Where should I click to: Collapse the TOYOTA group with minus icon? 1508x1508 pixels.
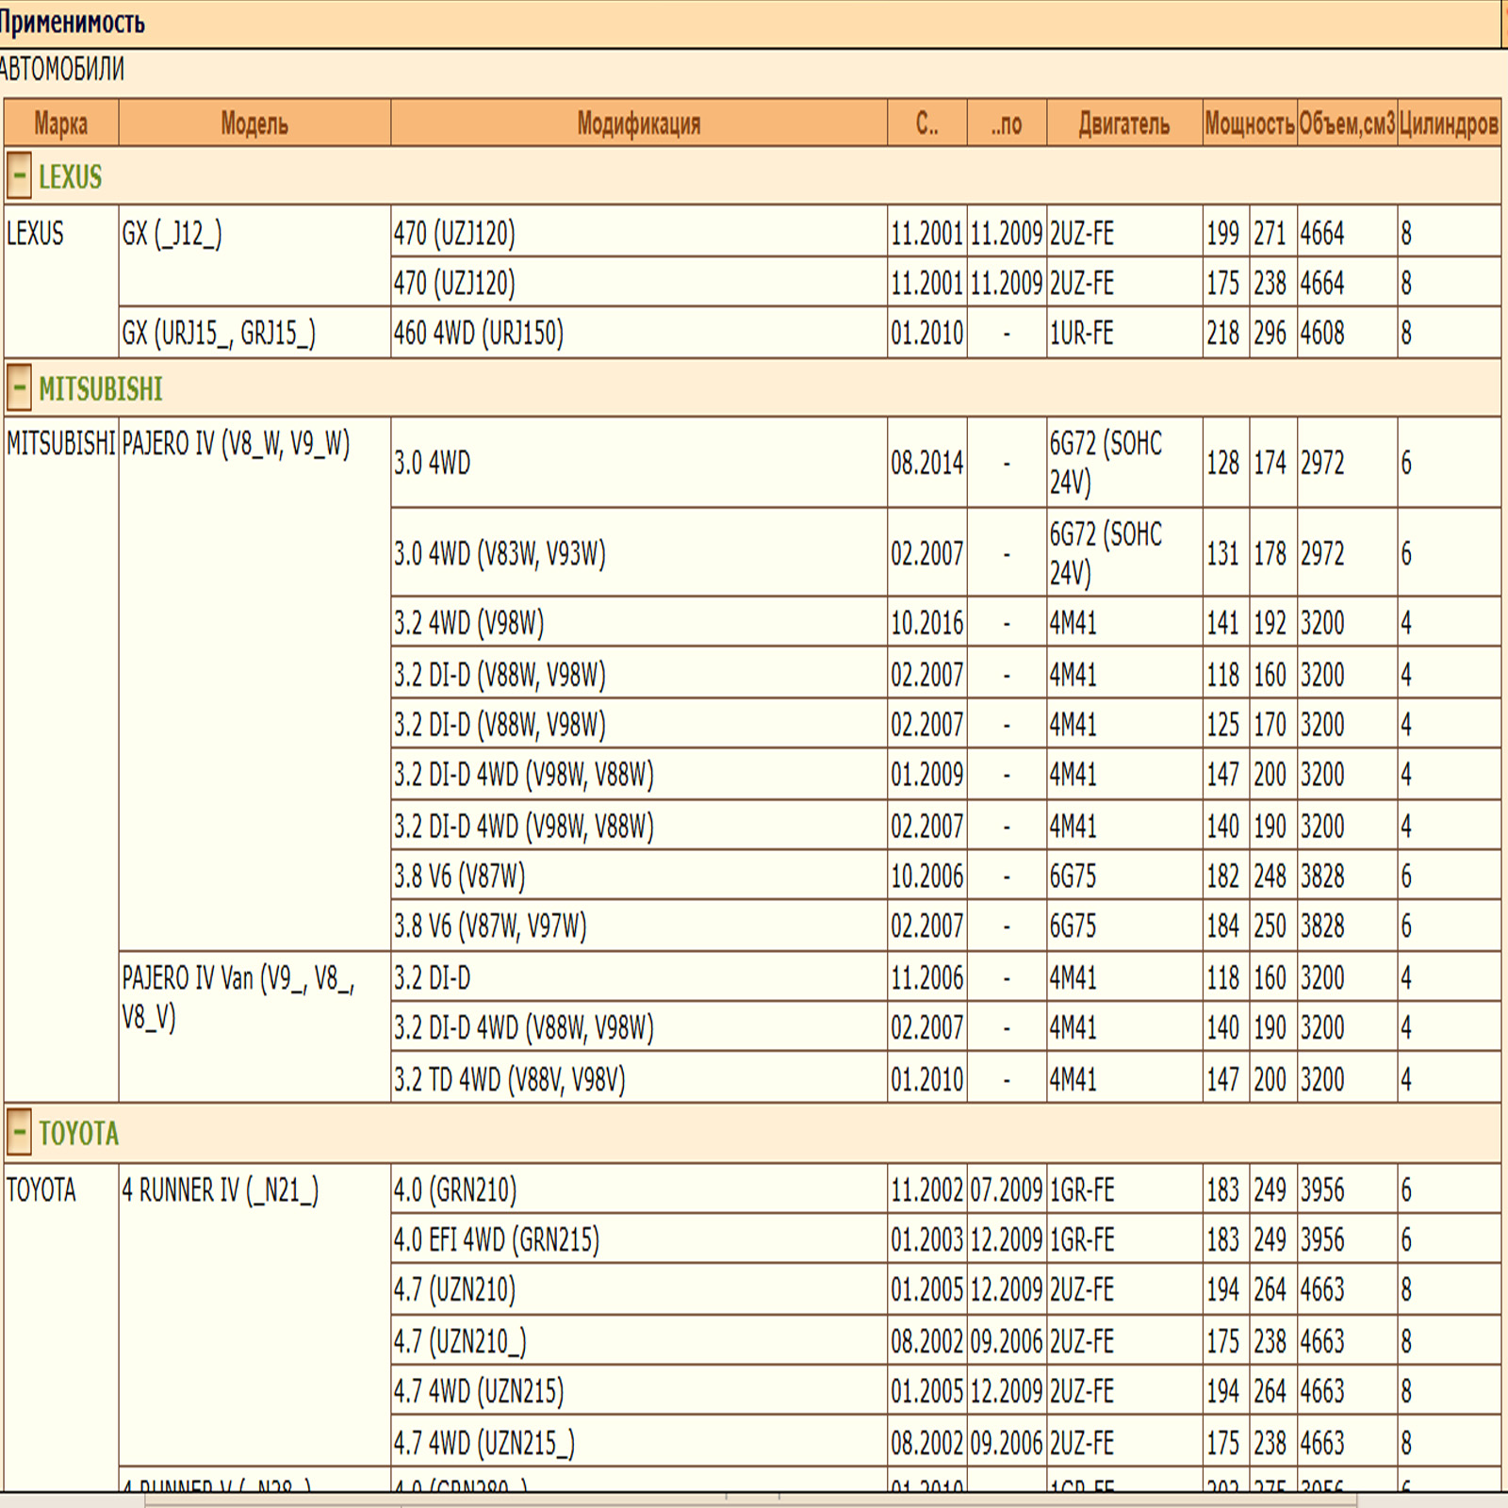click(x=19, y=1132)
